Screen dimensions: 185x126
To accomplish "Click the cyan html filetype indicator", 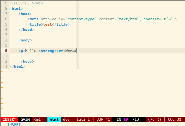I will pos(54,119).
